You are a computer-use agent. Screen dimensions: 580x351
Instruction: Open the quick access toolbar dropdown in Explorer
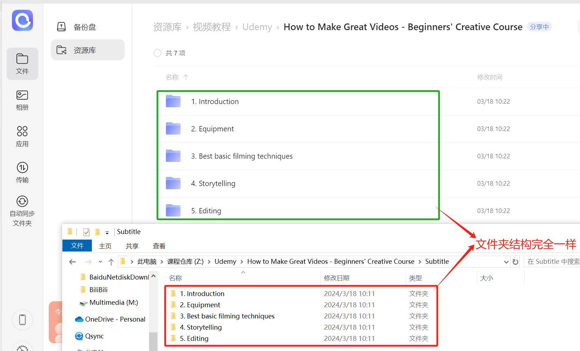click(x=107, y=233)
